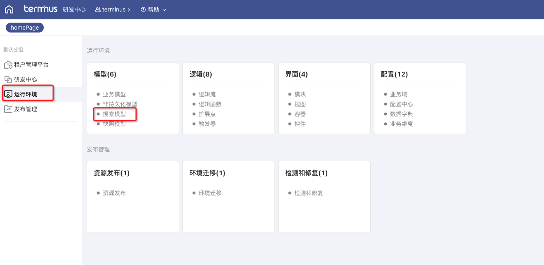
Task: Switch to the homePage tab
Action: pyautogui.click(x=25, y=28)
